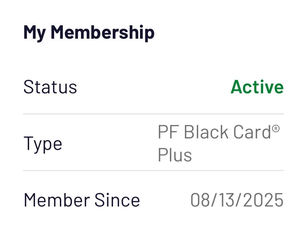The width and height of the screenshot is (307, 249).
Task: Tap the word Since in bottom row
Action: 117,200
